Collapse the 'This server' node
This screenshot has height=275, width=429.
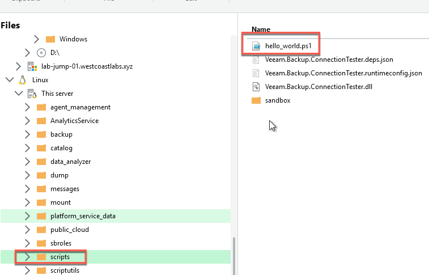18,94
